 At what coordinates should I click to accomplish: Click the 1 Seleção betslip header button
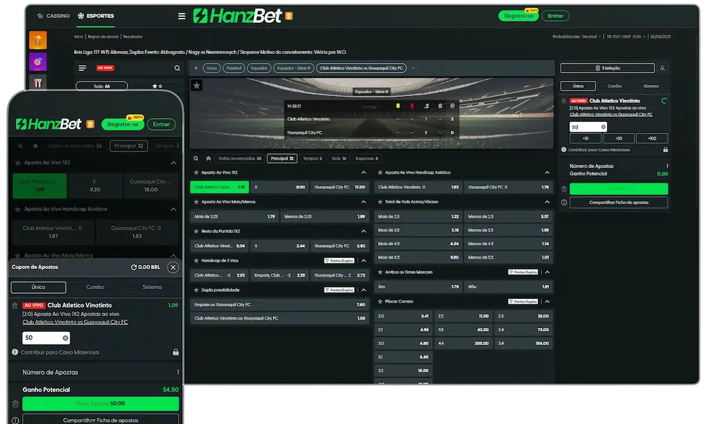(x=607, y=68)
